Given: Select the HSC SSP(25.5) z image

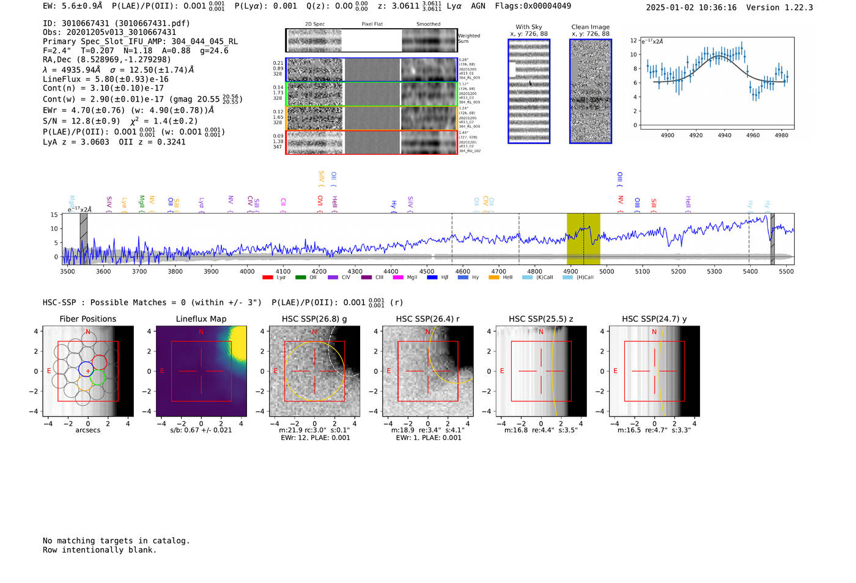Looking at the screenshot, I should click(x=541, y=371).
